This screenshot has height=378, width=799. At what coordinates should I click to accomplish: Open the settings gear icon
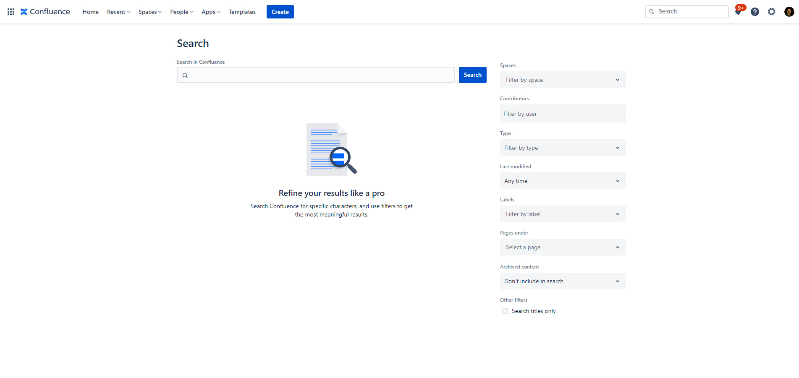tap(772, 12)
